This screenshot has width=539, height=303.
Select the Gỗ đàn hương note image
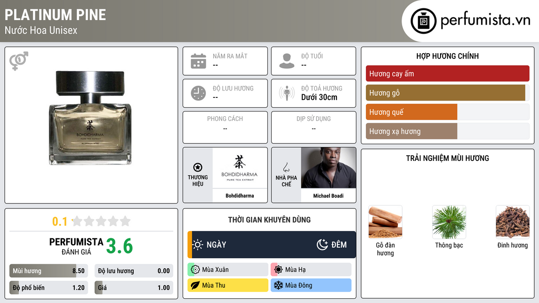(385, 222)
